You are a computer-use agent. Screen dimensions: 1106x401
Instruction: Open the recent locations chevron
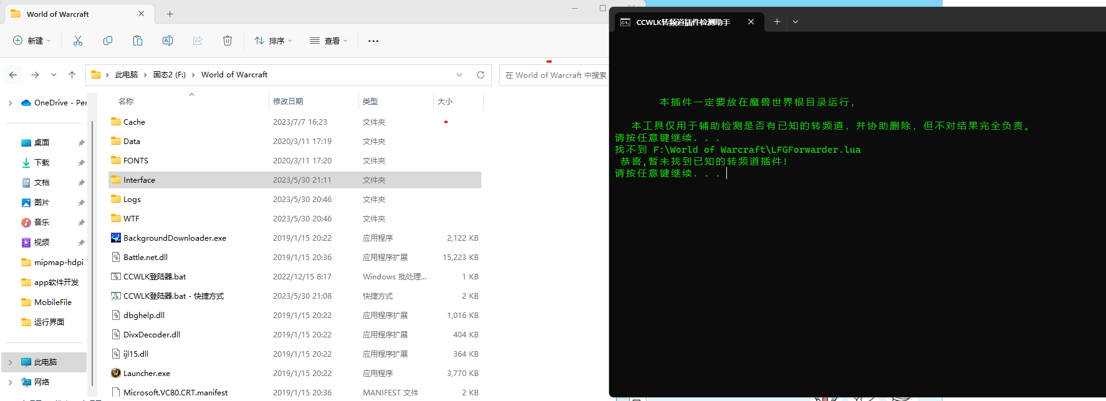pyautogui.click(x=54, y=75)
